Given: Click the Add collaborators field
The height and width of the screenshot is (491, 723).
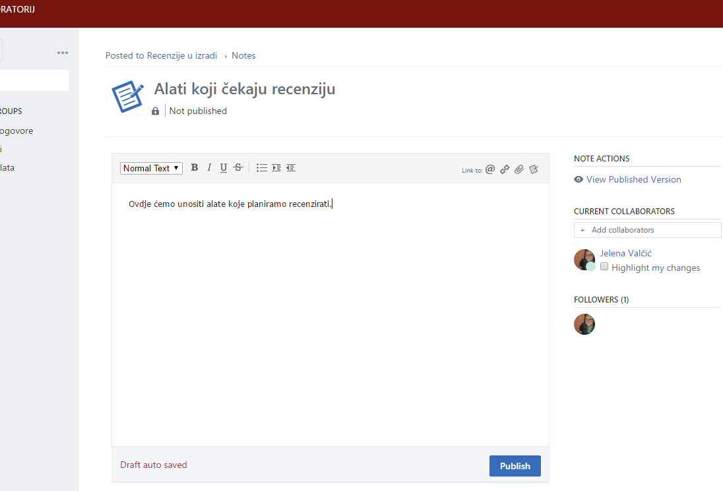Looking at the screenshot, I should [x=647, y=230].
